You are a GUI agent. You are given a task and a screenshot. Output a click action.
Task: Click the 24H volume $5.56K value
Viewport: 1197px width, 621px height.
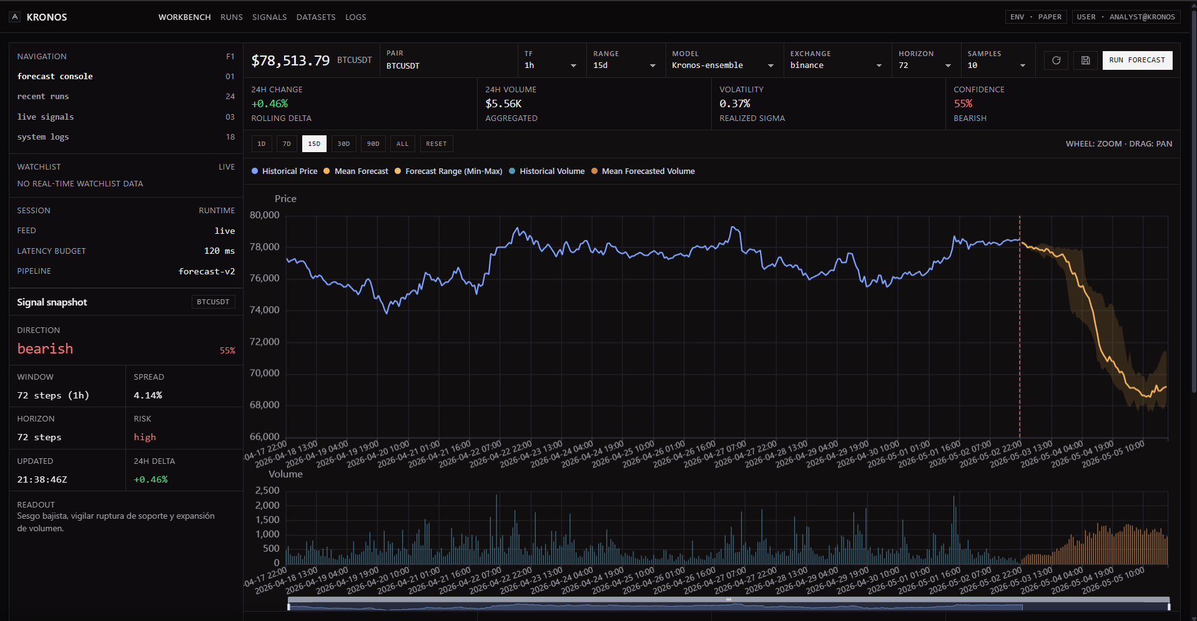(x=503, y=104)
